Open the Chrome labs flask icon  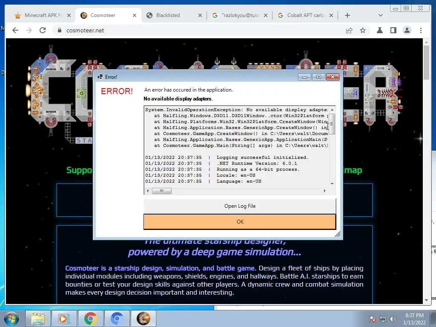[x=379, y=30]
